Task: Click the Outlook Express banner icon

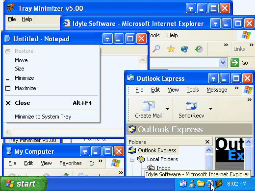Action: tap(132, 129)
